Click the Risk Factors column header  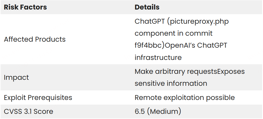25,7
